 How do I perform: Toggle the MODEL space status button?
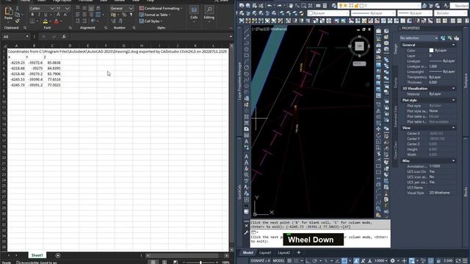point(278,261)
